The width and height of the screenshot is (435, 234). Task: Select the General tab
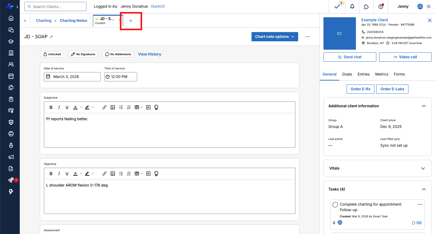point(329,74)
